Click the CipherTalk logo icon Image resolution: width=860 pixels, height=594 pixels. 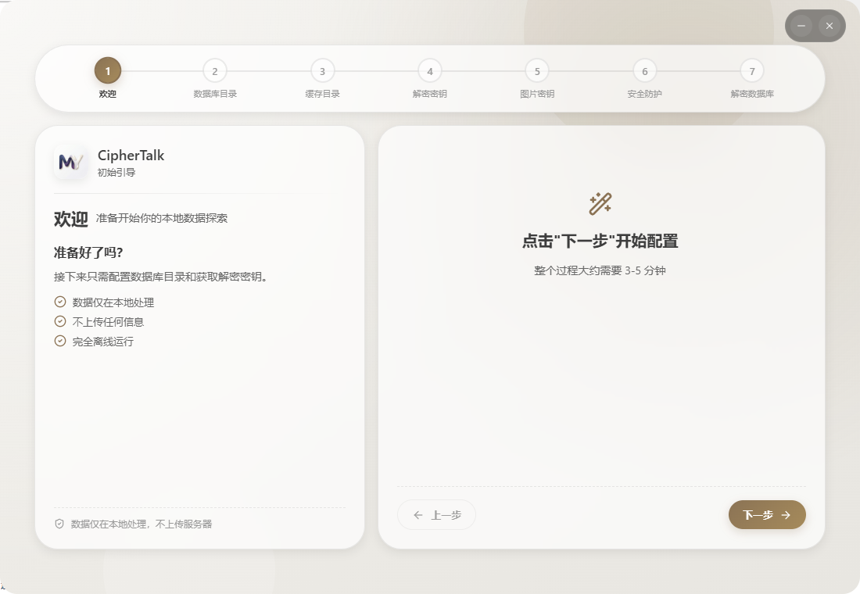coord(70,163)
